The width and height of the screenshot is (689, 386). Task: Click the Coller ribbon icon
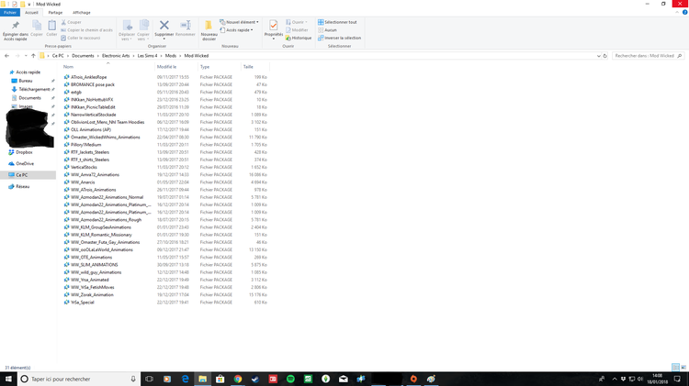[x=51, y=26]
